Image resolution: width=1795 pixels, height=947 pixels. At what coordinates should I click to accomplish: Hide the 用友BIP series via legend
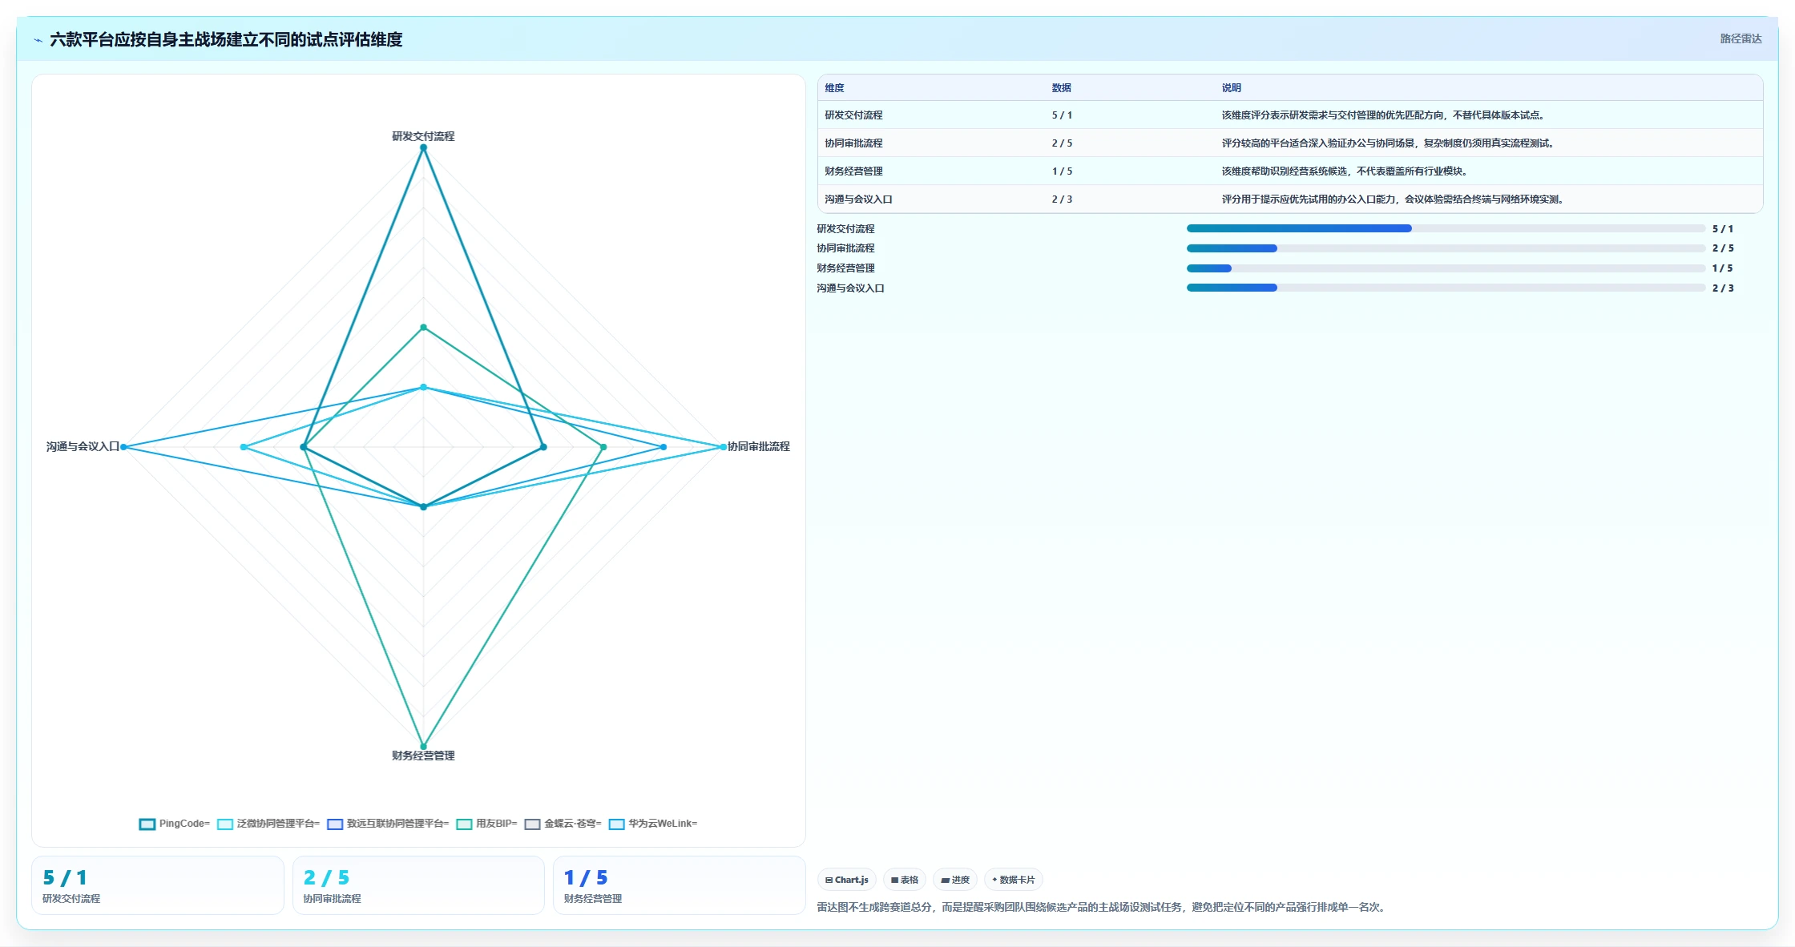point(486,824)
